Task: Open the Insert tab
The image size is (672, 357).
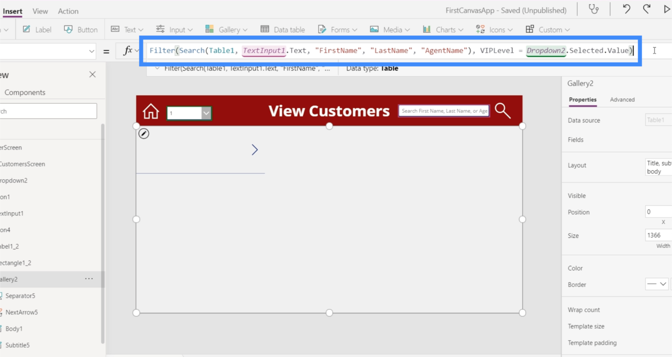Action: click(12, 11)
